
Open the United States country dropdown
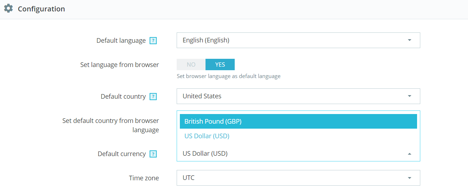coord(292,96)
